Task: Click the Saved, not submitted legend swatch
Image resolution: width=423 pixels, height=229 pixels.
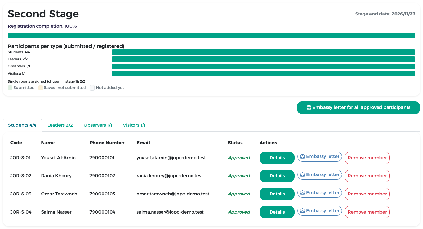Action: click(41, 88)
